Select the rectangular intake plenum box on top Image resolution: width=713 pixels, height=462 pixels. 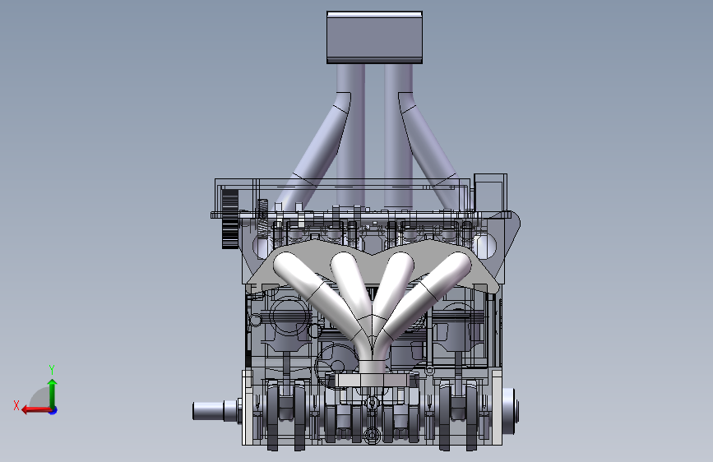click(374, 37)
